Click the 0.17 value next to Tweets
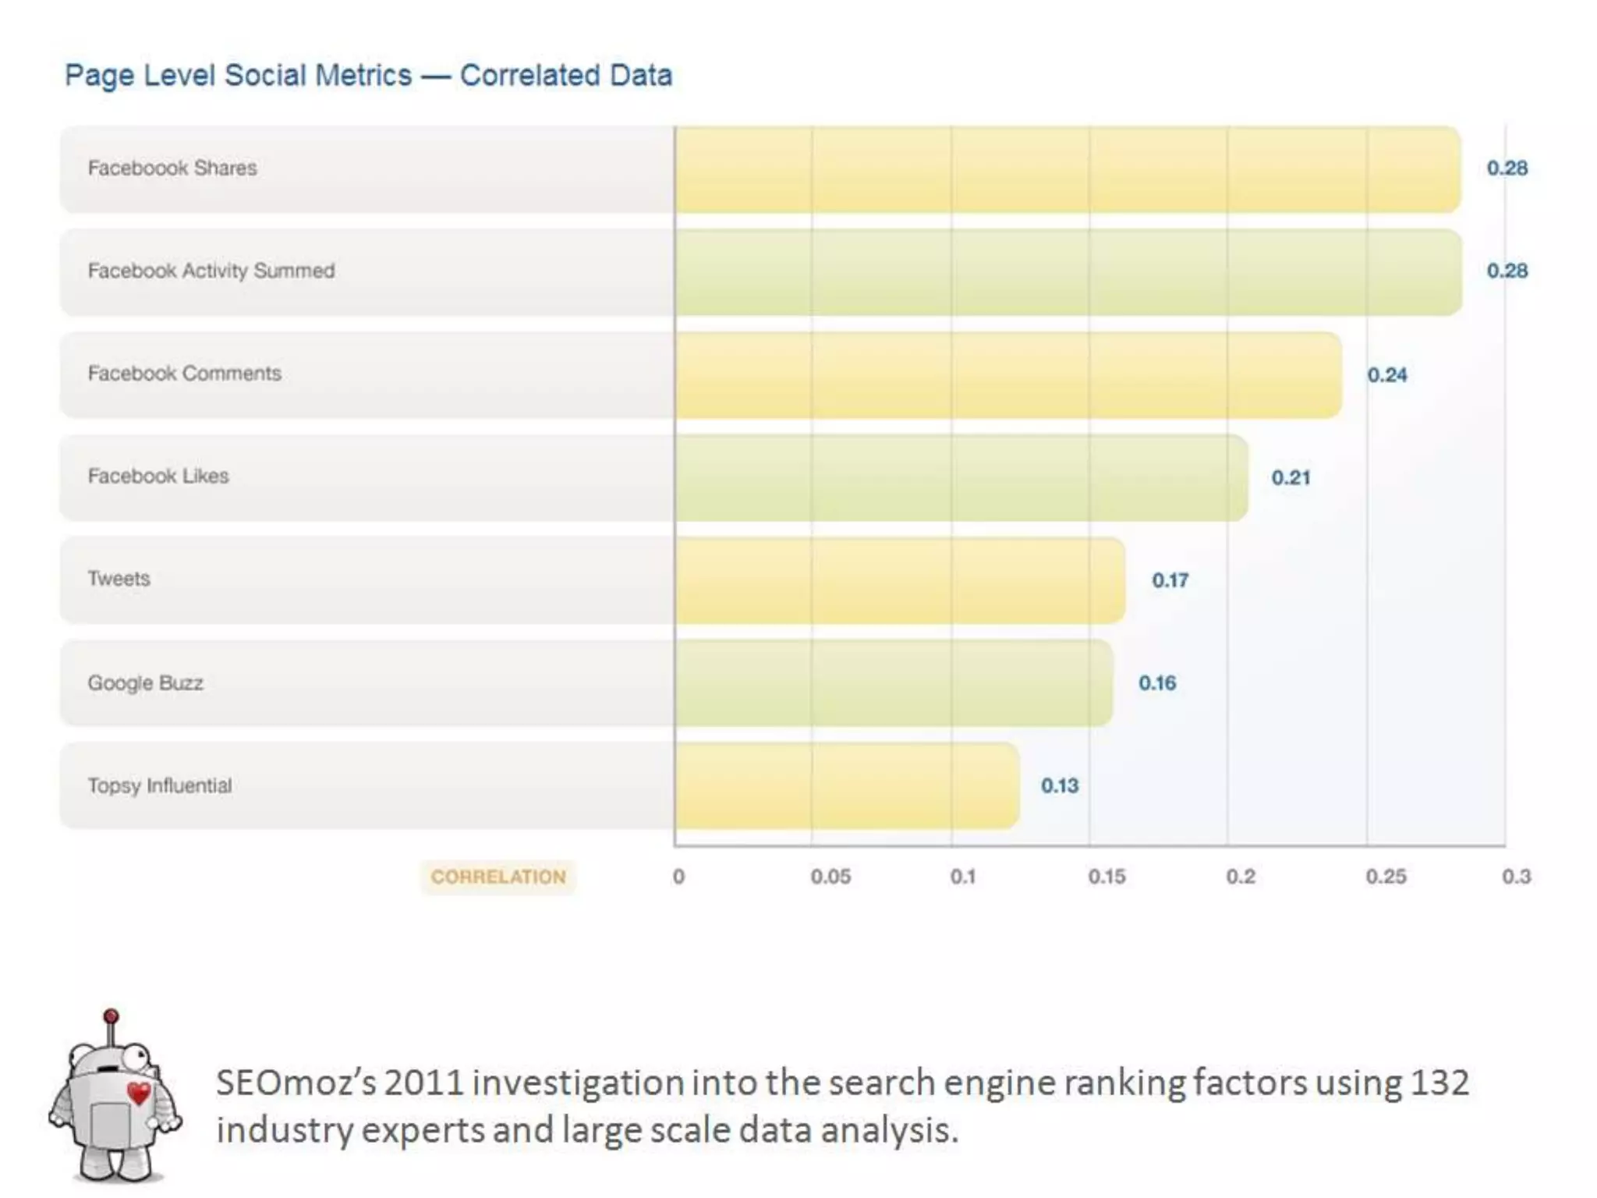Image resolution: width=1597 pixels, height=1198 pixels. (x=1170, y=580)
